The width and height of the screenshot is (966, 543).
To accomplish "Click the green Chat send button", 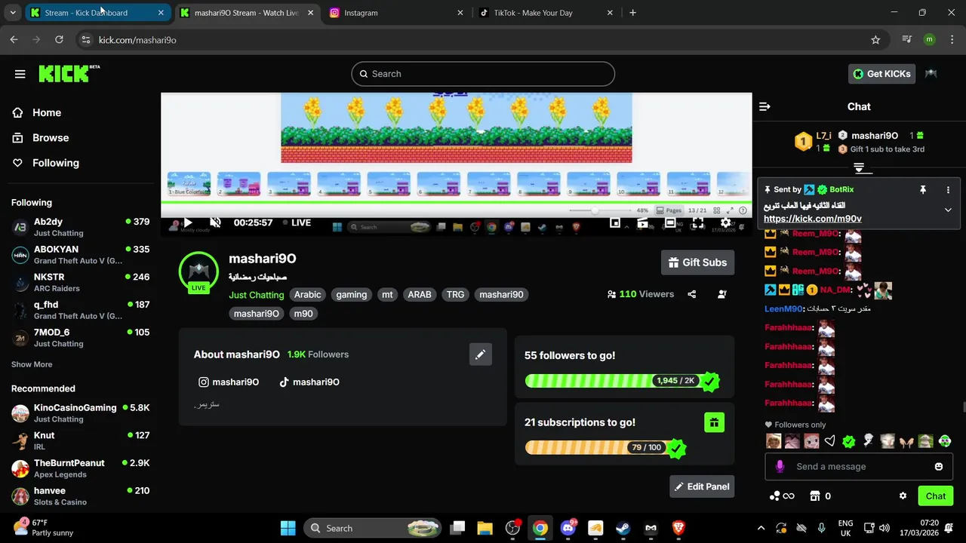I will click(x=936, y=496).
